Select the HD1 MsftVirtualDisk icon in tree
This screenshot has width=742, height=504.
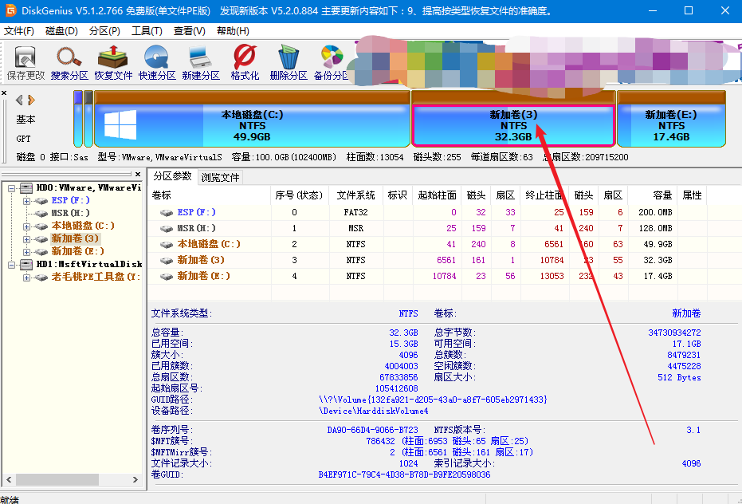[x=26, y=264]
